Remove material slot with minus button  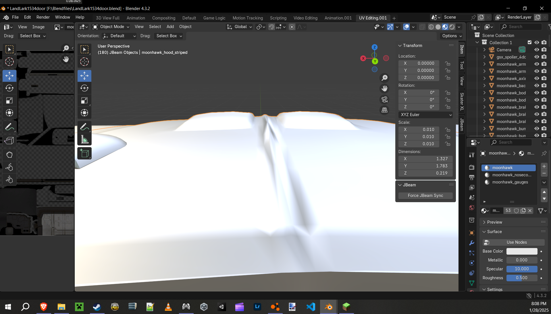click(544, 173)
